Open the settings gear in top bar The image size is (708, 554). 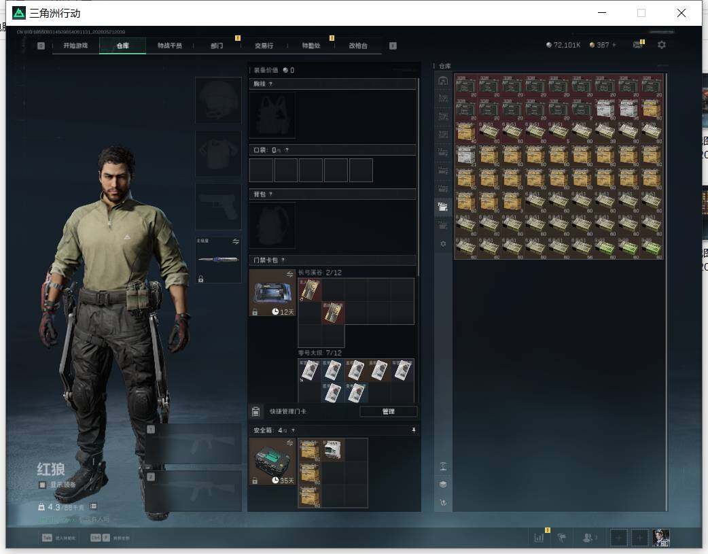coord(662,45)
